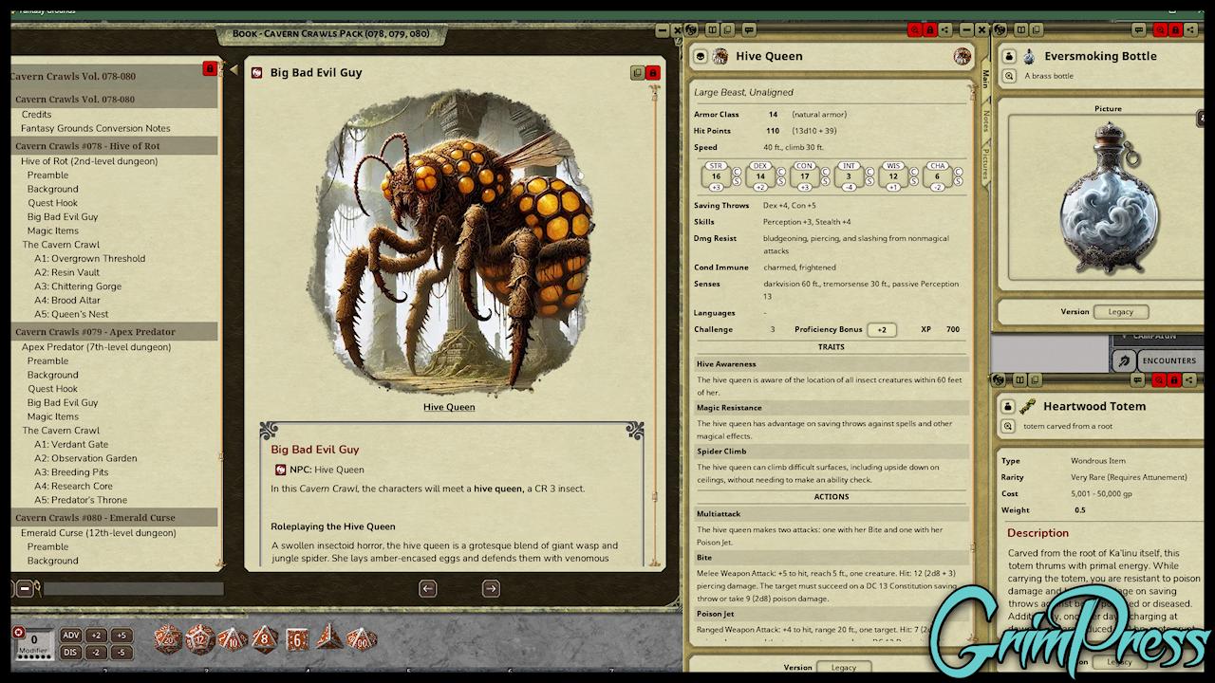Toggle the Big Bad Evil Guy page lock
This screenshot has width=1215, height=683.
652,73
